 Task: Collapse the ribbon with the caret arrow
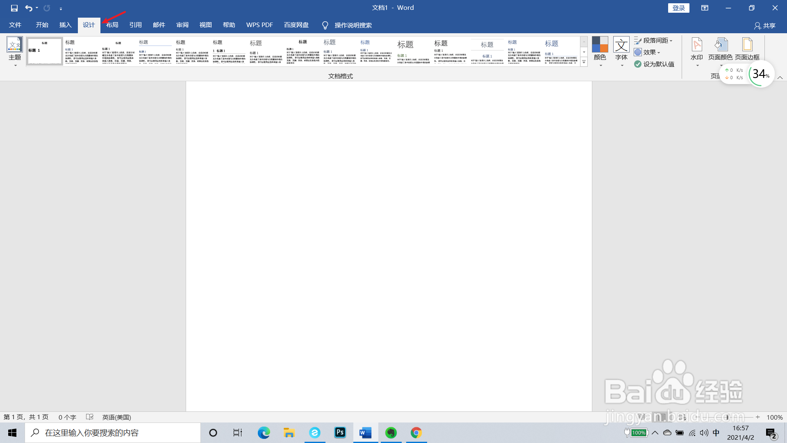tap(780, 77)
